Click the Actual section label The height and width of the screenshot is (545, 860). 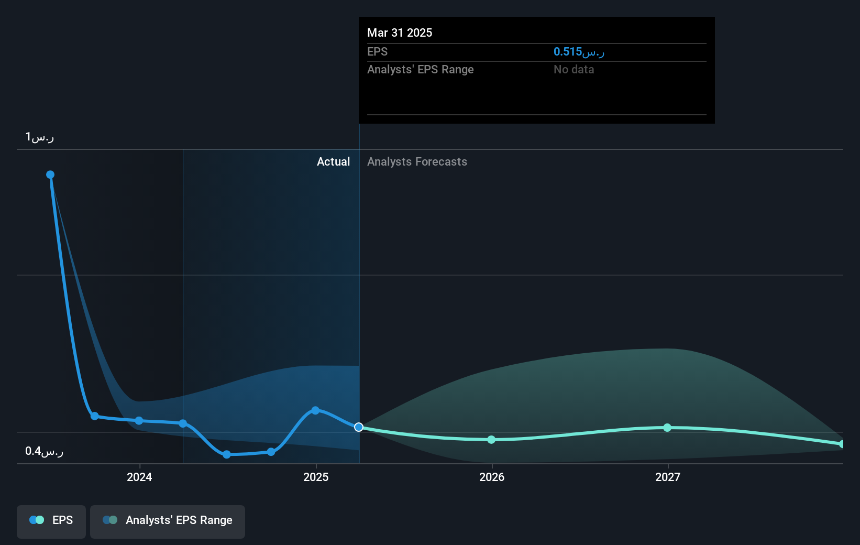click(x=333, y=162)
